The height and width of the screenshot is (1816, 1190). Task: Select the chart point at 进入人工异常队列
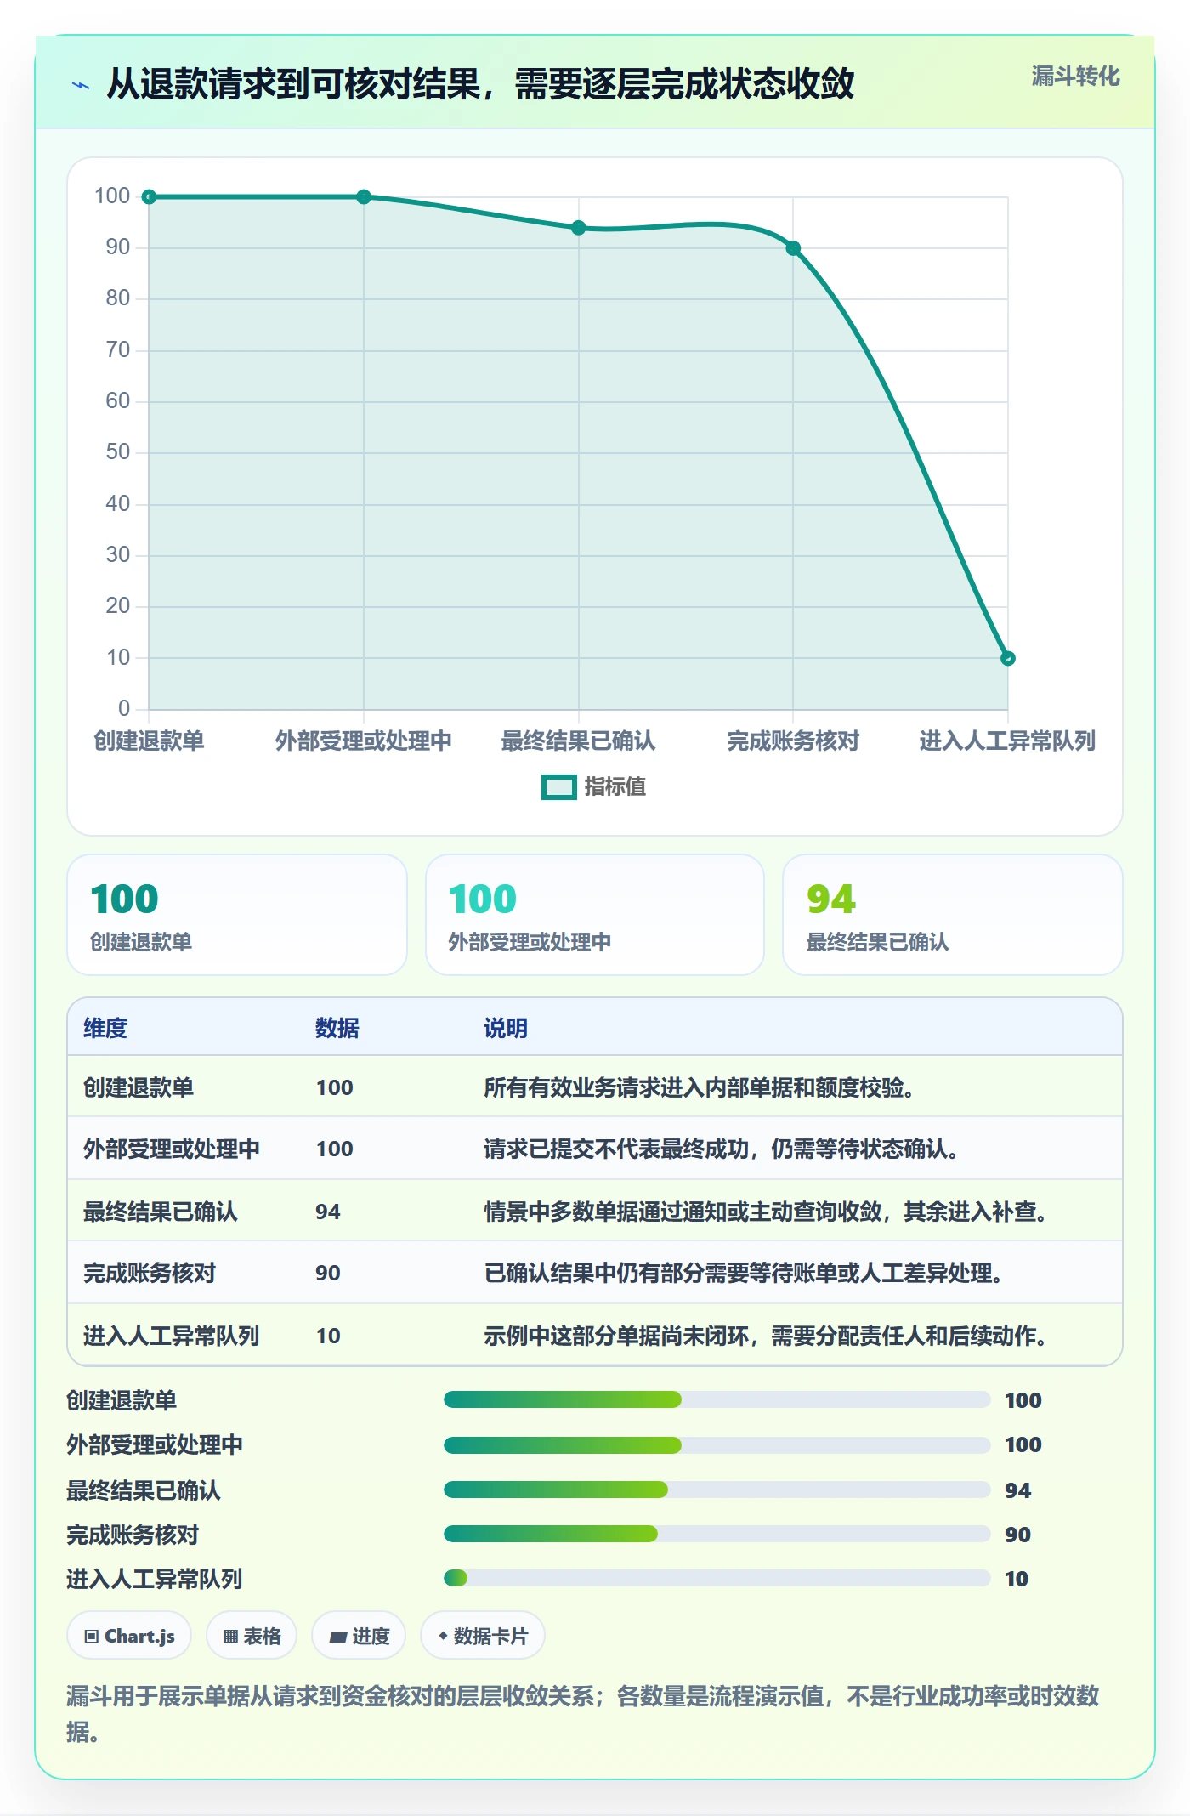pos(1008,658)
